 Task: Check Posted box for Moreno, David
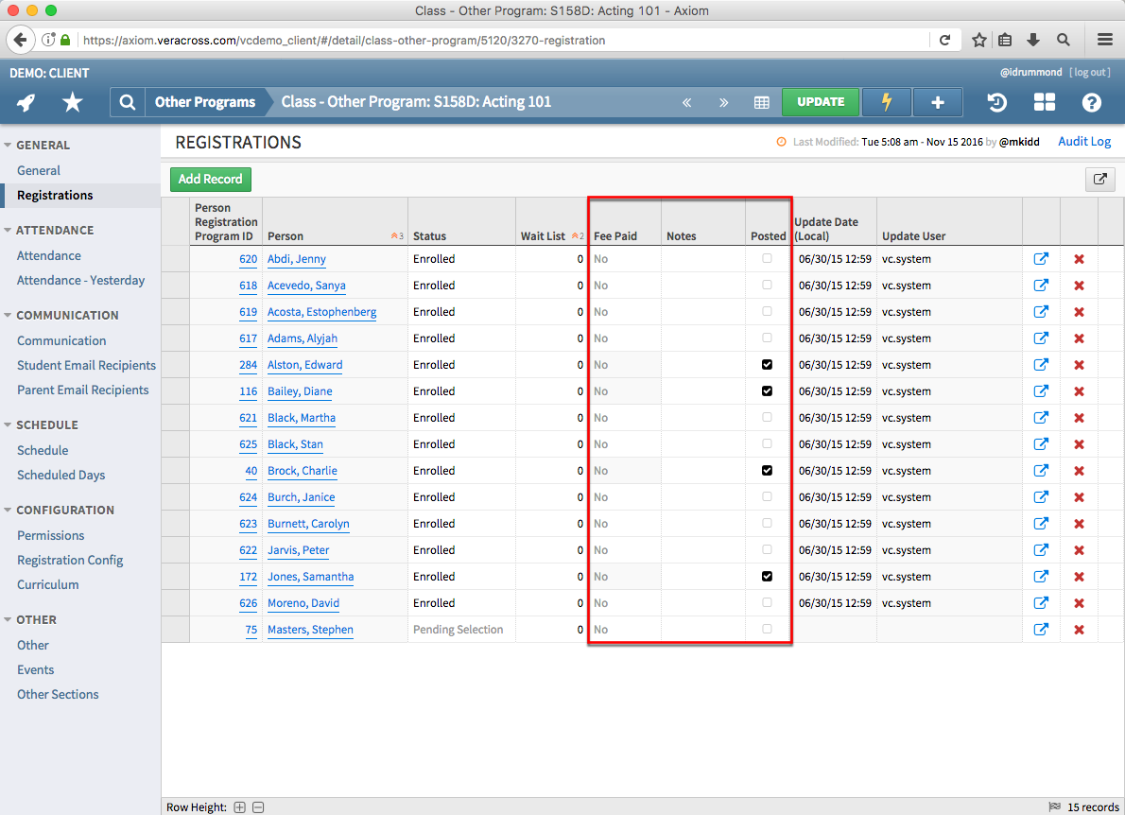(767, 602)
